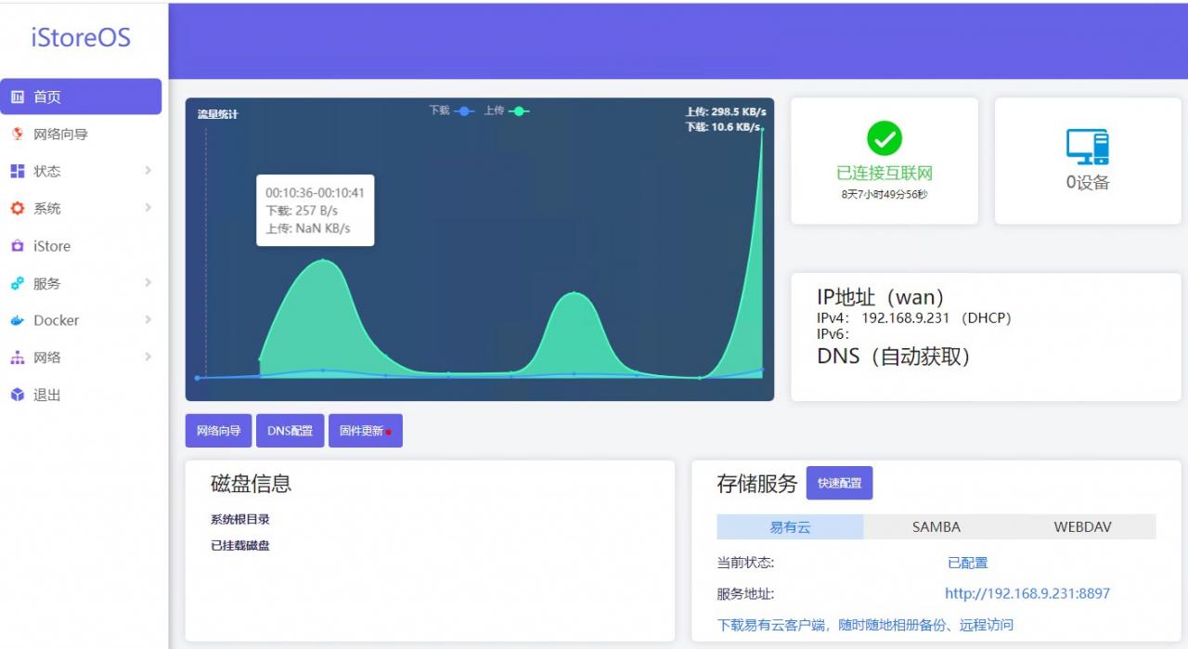This screenshot has width=1188, height=649.
Task: Click the 下载易有云客户端 link
Action: pos(865,625)
